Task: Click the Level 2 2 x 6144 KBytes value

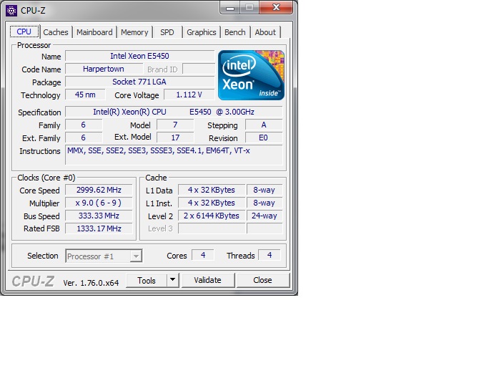Action: pyautogui.click(x=212, y=216)
